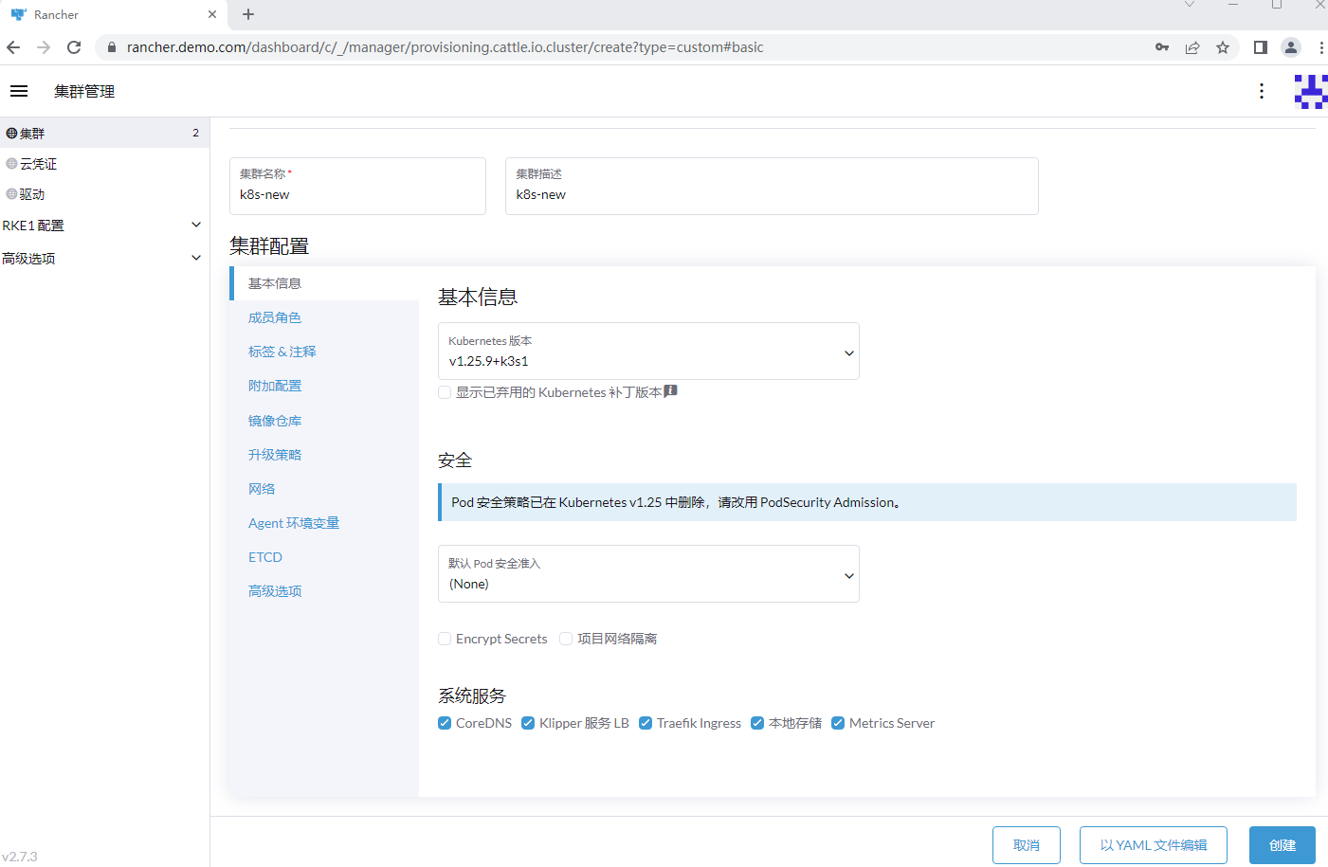The image size is (1328, 867).
Task: Click the 取消 button
Action: pos(1027,845)
